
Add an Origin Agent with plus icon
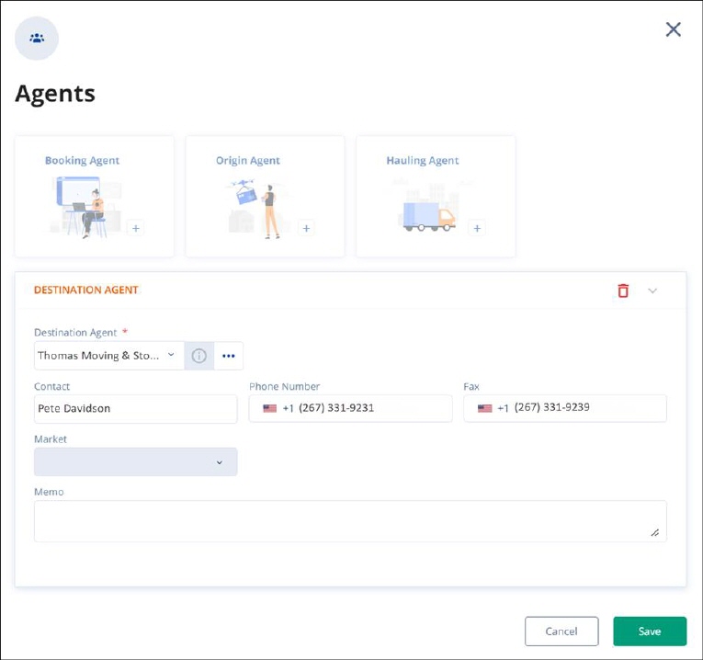(306, 228)
